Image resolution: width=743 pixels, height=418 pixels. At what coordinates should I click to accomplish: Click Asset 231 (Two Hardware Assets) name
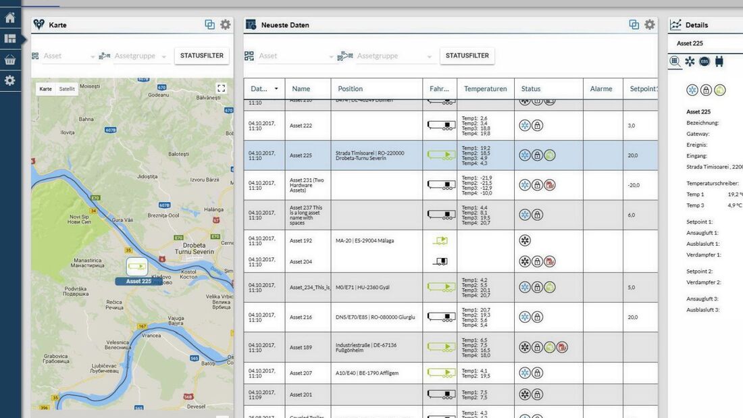click(307, 185)
